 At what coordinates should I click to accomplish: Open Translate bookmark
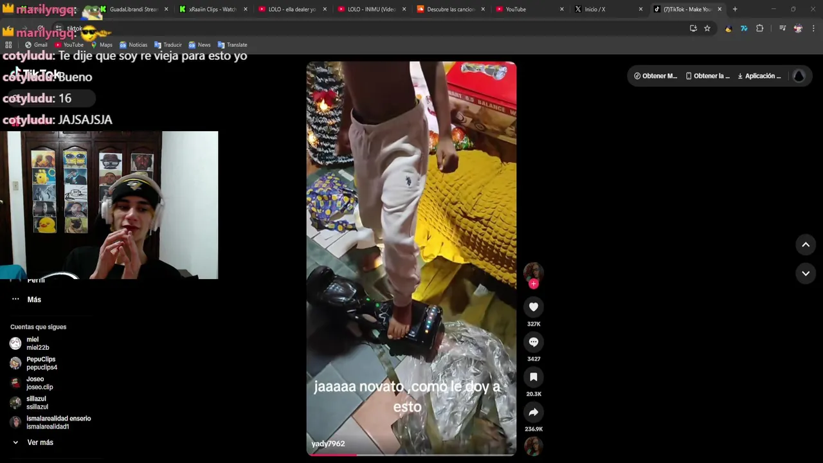coord(232,45)
